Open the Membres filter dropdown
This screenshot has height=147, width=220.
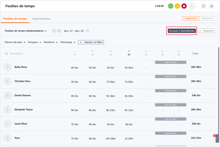point(51,42)
